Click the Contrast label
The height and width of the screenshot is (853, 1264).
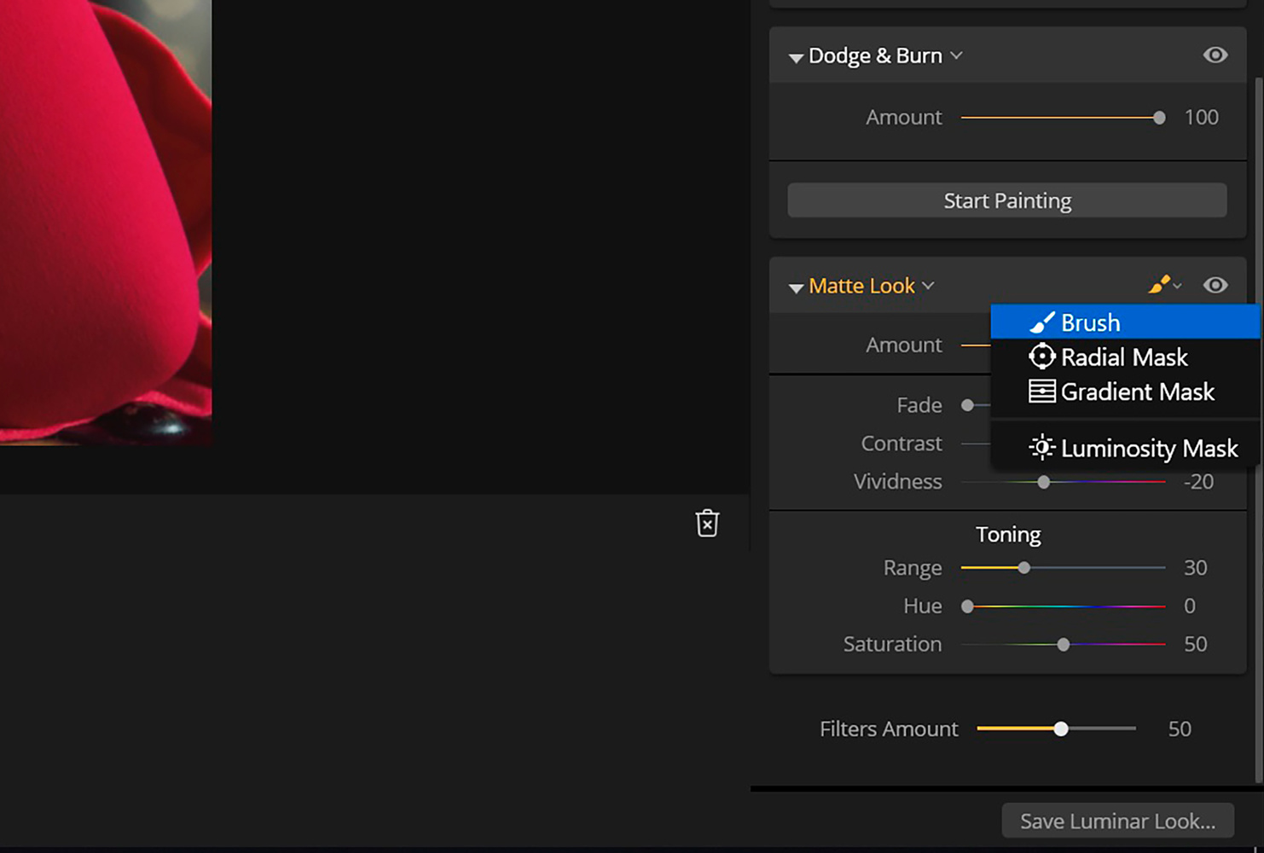tap(902, 444)
